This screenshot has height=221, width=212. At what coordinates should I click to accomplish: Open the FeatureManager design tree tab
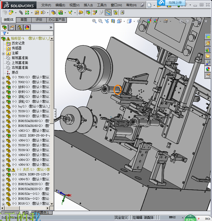[4, 28]
